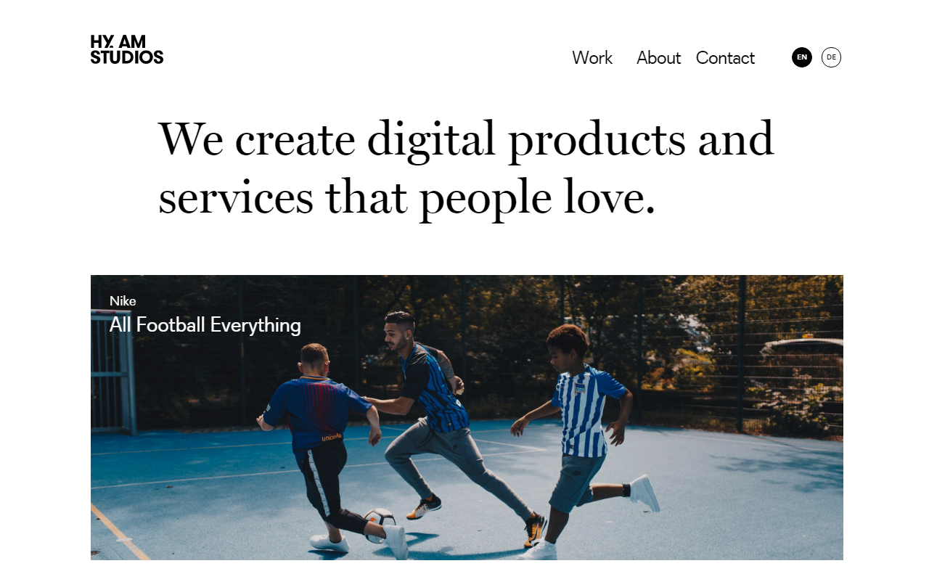Click the parked car in the photo background
Viewport: 929px width, 566px height.
(x=802, y=353)
